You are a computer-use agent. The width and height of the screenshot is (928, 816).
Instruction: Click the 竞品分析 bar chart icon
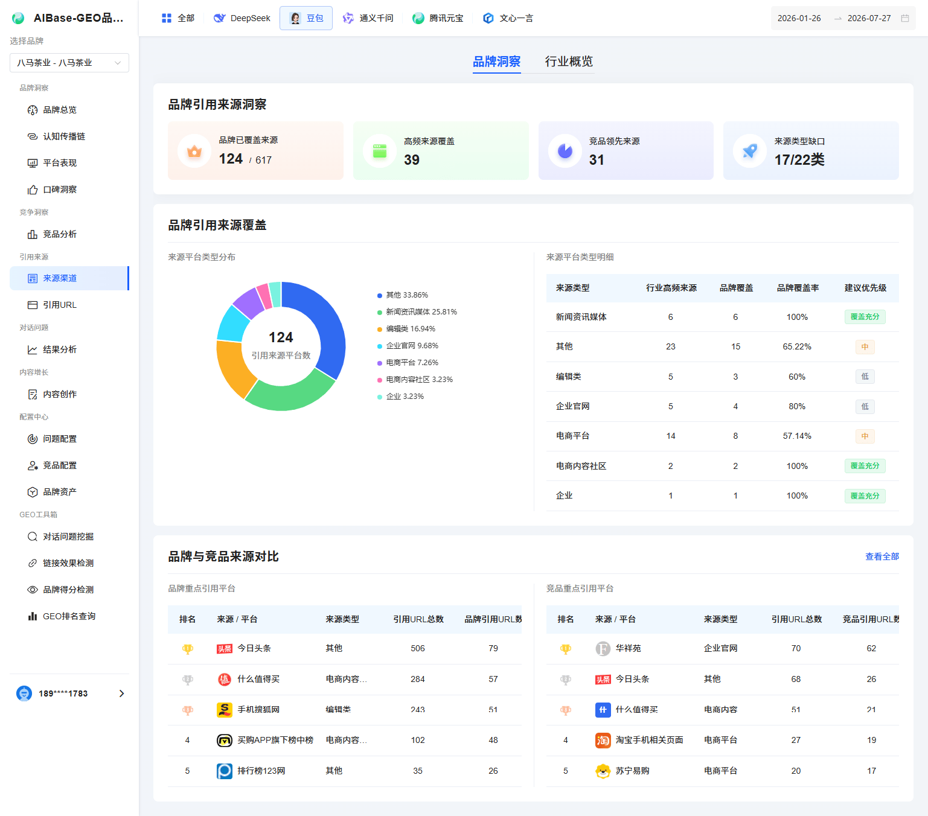point(33,234)
